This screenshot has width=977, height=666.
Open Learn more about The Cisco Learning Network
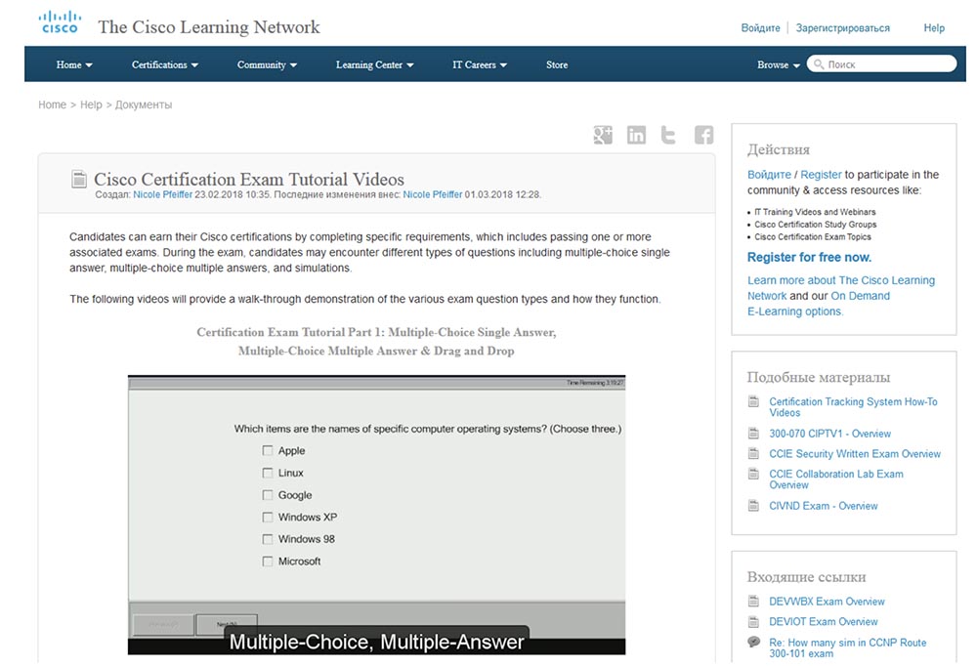(x=841, y=288)
